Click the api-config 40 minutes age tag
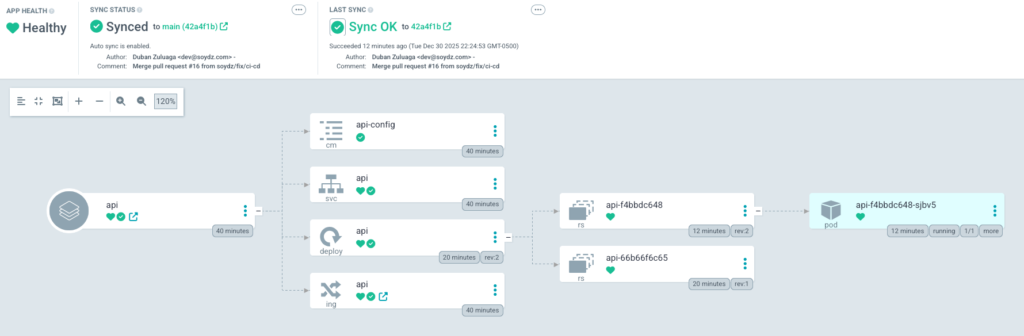 (483, 151)
